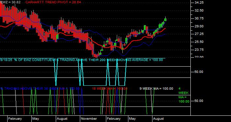Viewport: 231px width, 122px height.
Task: Click the 50.00 label in the cyan breadth panel
Action: tap(199, 72)
